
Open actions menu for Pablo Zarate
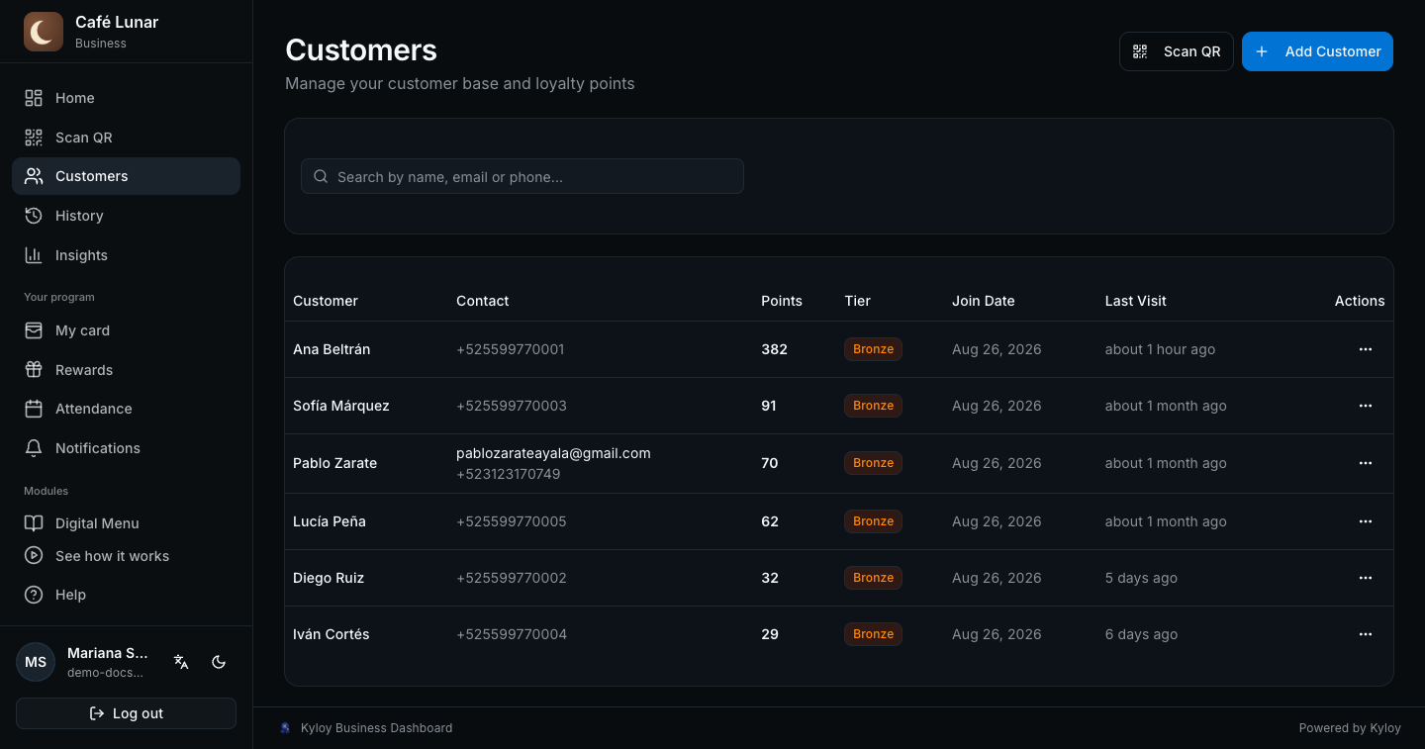pyautogui.click(x=1366, y=463)
